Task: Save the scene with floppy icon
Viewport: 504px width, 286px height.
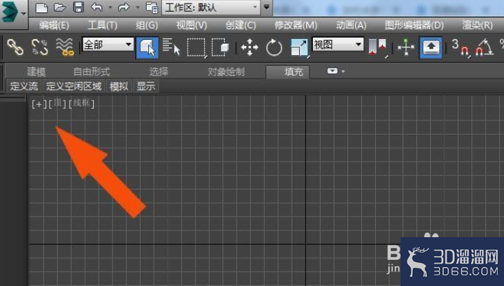Action: pos(79,8)
